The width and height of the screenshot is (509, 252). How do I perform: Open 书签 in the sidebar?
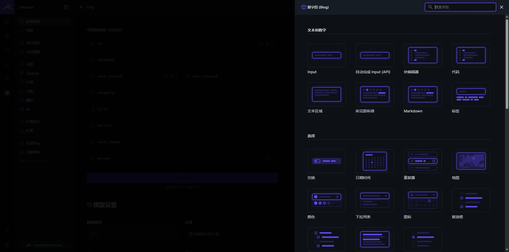(44, 91)
